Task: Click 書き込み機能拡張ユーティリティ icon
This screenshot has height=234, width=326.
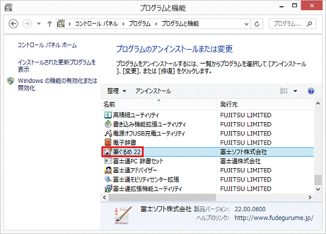Action: [x=108, y=125]
